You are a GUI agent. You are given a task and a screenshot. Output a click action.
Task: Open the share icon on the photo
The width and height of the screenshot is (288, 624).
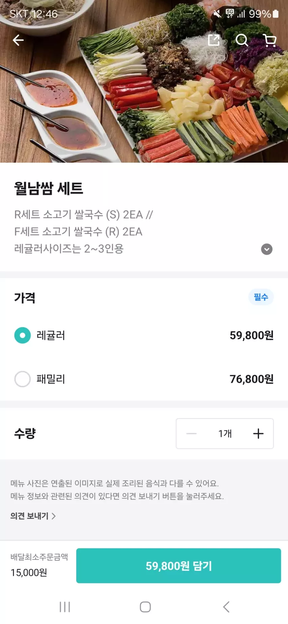click(x=214, y=40)
